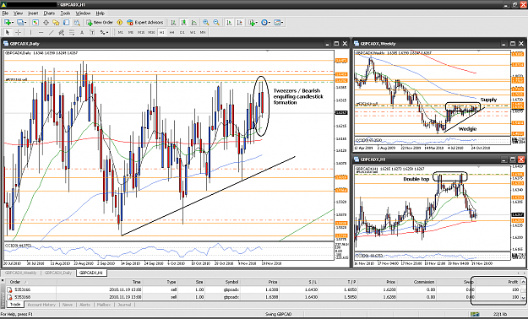The height and width of the screenshot is (319, 528).
Task: Select the Text tool
Action: click(x=82, y=32)
